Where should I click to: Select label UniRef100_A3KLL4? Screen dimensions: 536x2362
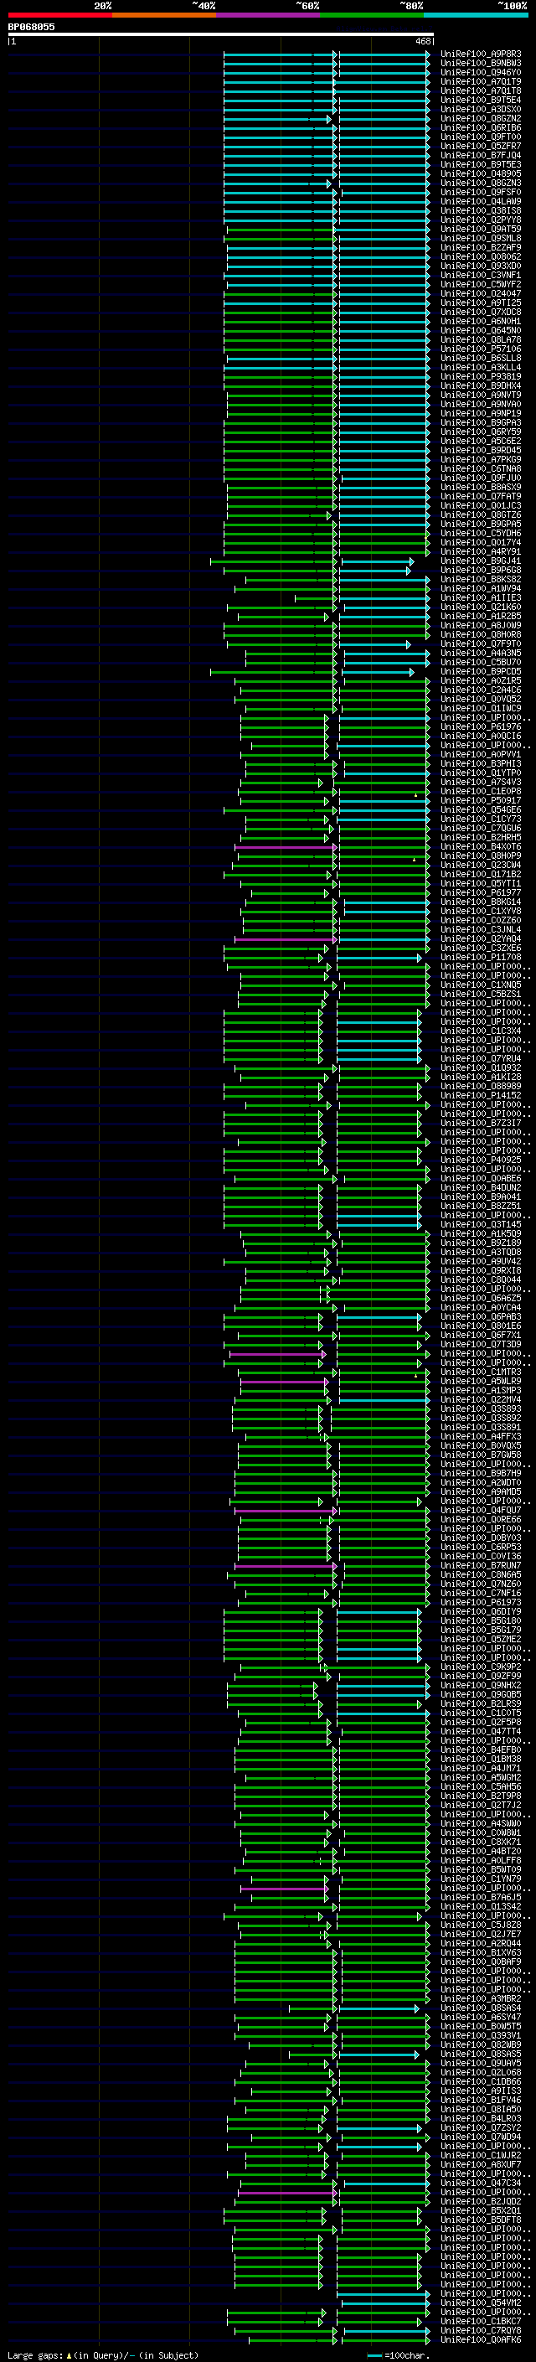[x=481, y=368]
